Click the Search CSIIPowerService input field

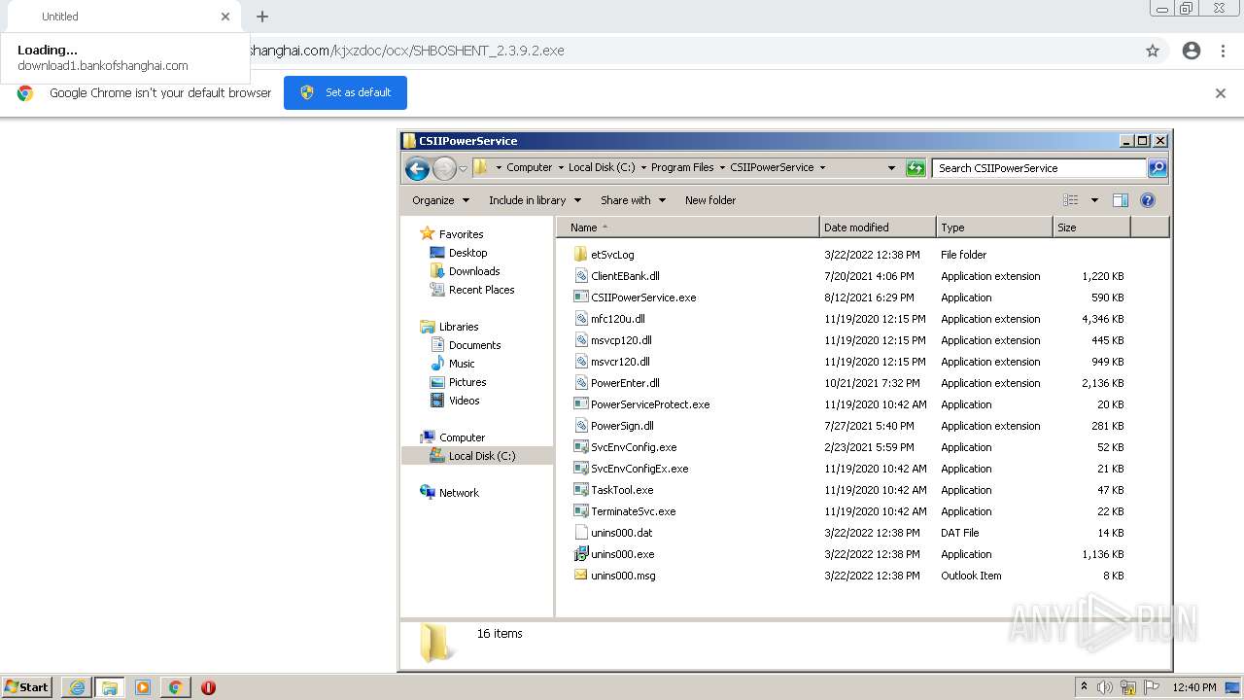1038,168
